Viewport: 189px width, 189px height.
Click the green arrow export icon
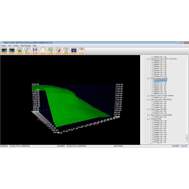[x=51, y=51]
